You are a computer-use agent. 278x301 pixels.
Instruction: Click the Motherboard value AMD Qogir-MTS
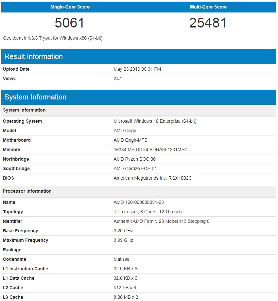point(130,140)
